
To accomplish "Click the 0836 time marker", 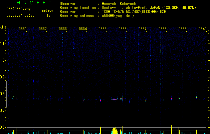I will click(x=123, y=29).
